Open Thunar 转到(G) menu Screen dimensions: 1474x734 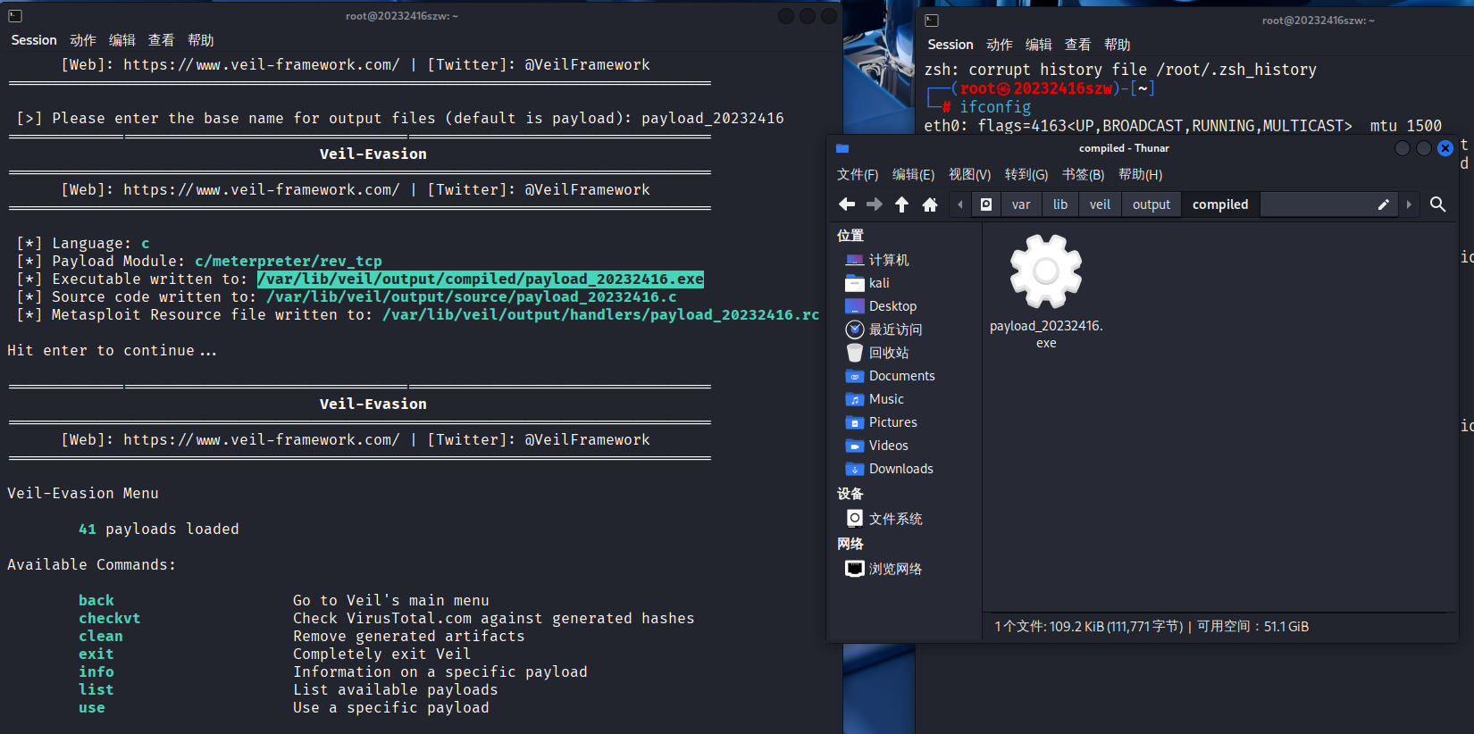pyautogui.click(x=1026, y=174)
